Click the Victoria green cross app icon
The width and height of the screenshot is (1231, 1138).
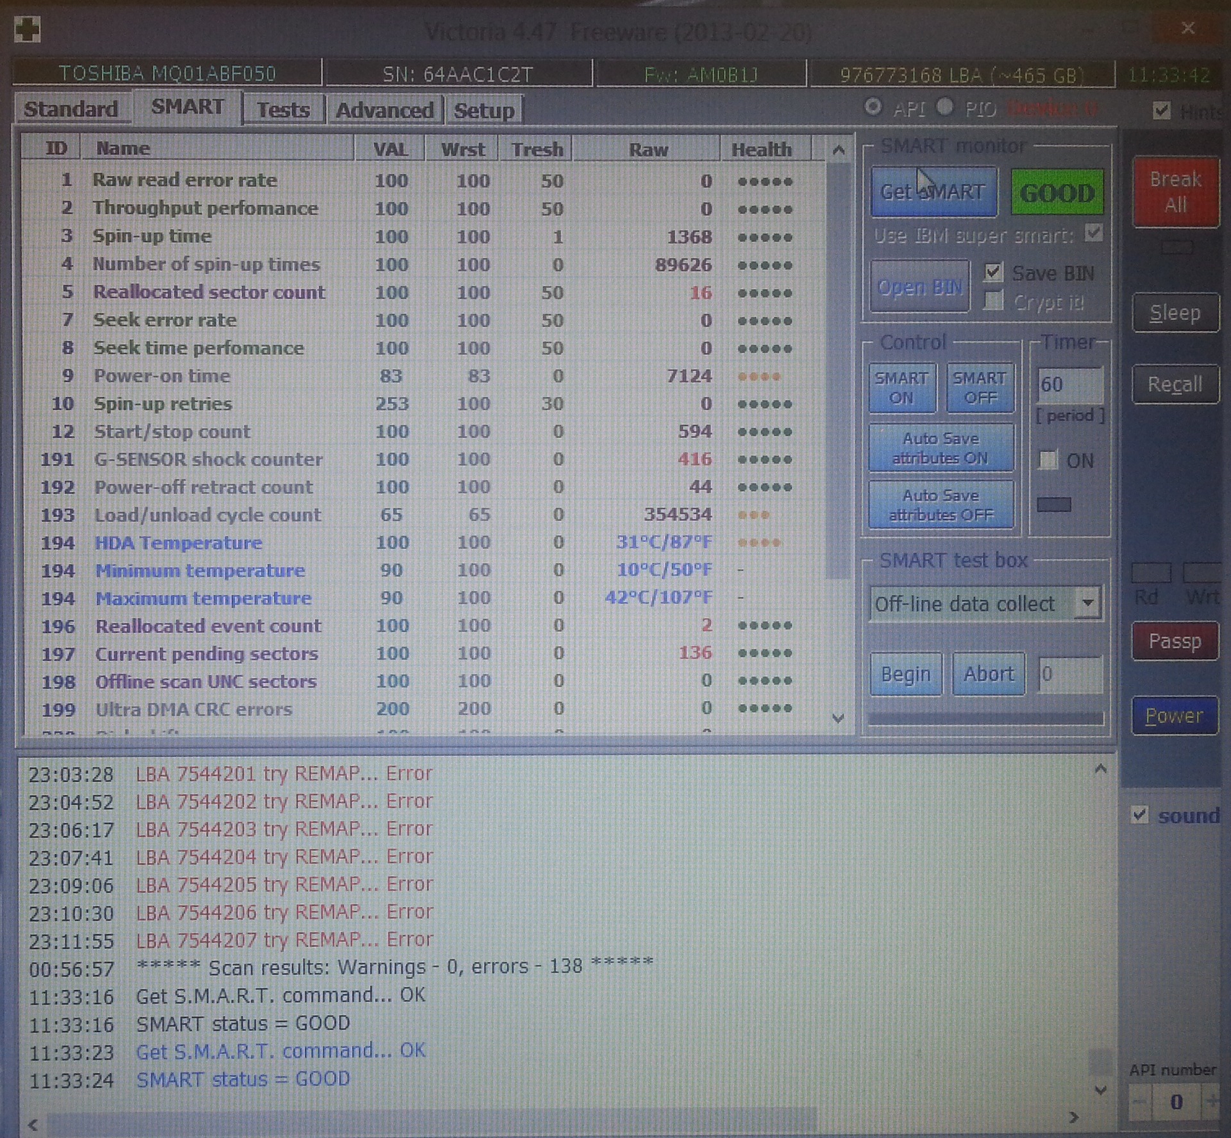click(28, 29)
